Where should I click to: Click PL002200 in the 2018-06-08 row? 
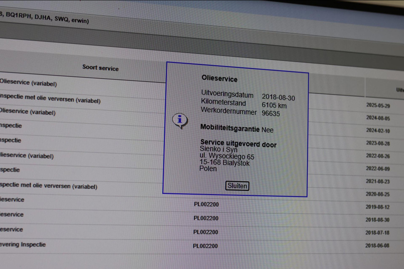point(205,246)
